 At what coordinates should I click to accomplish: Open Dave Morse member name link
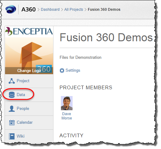click(67, 116)
